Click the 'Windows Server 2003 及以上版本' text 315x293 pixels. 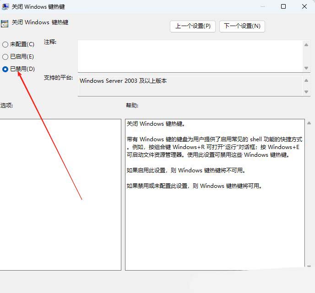tap(123, 81)
